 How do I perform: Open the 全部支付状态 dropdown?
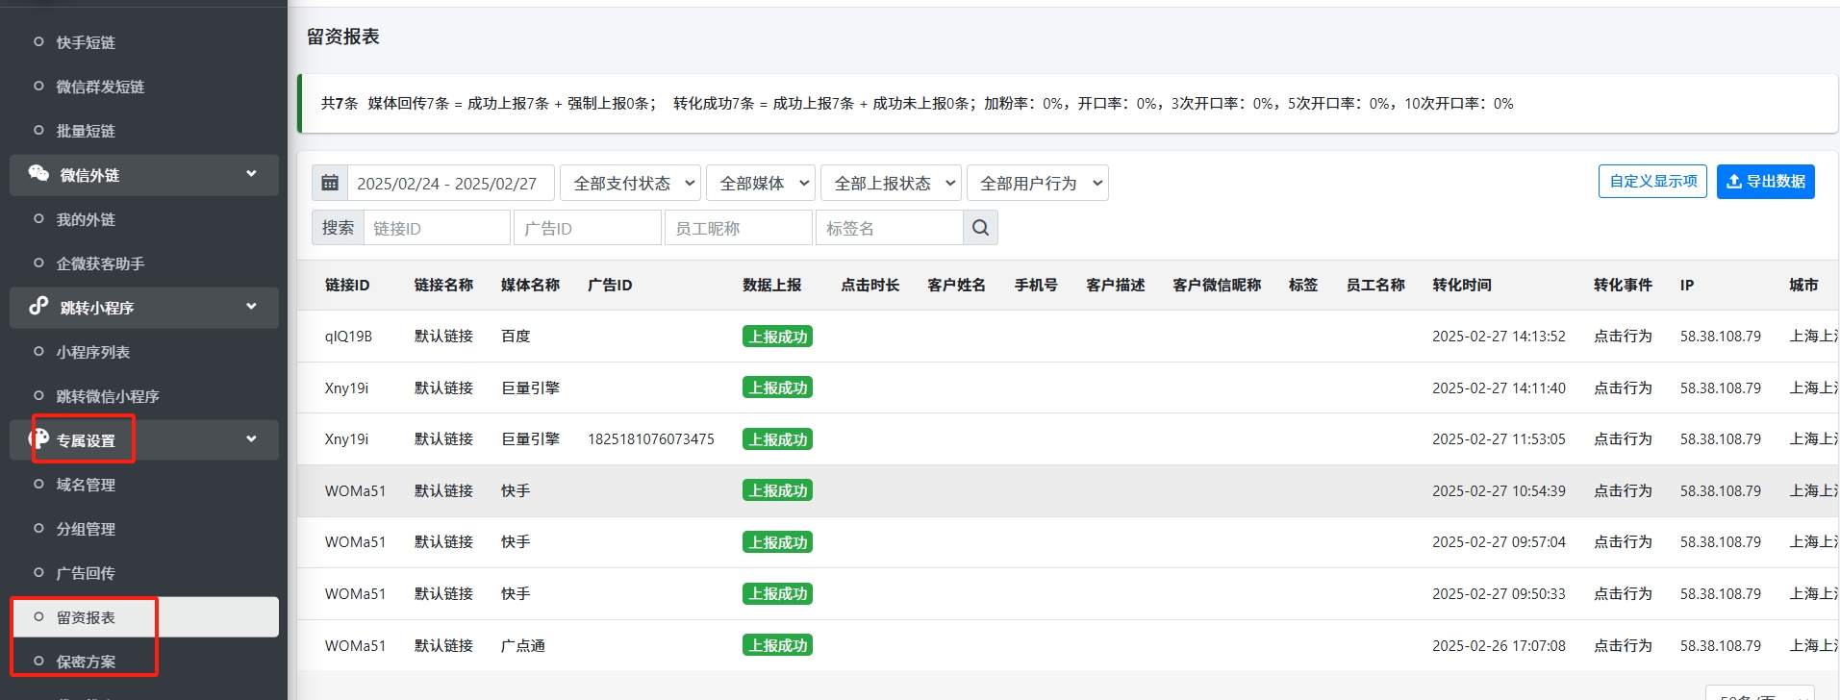pos(631,183)
